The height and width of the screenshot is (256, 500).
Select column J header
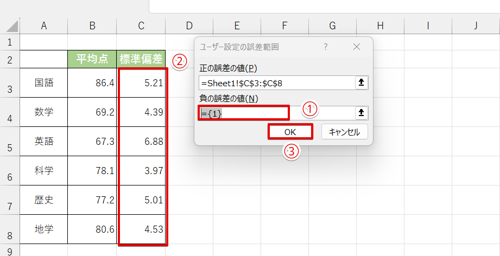[x=476, y=25]
